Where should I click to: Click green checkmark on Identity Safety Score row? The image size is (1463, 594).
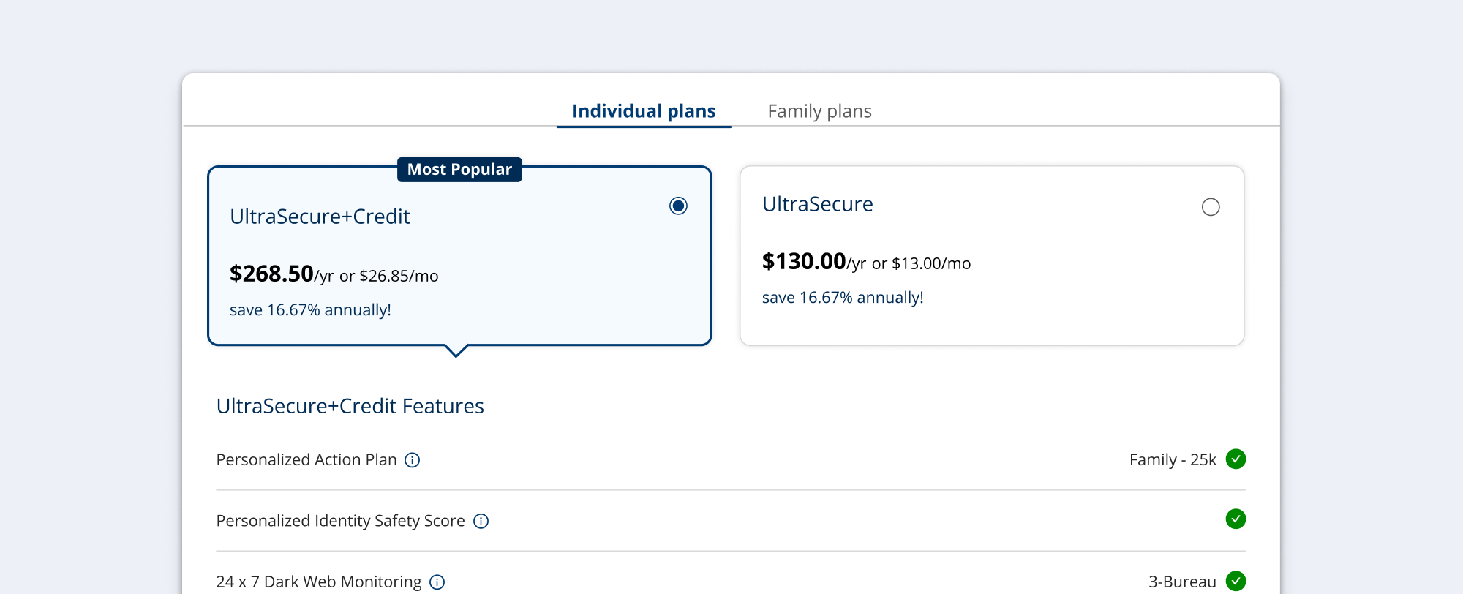[x=1236, y=519]
